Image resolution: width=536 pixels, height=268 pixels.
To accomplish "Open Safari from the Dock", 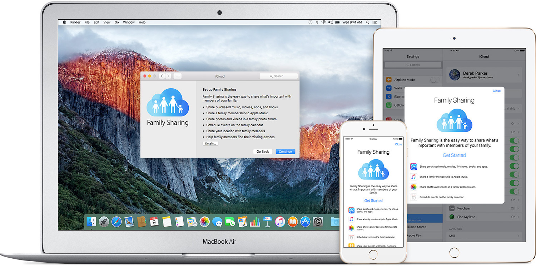I will (x=117, y=222).
